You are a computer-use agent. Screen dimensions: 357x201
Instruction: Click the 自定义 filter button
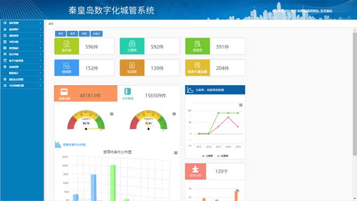[x=96, y=34]
